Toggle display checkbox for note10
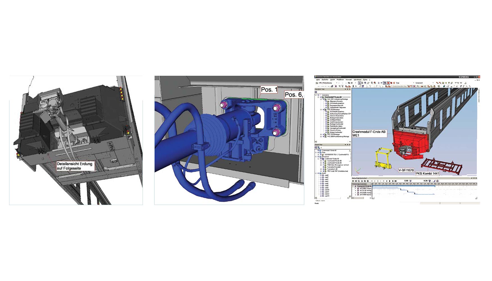This screenshot has height=281, width=492. coord(321,190)
